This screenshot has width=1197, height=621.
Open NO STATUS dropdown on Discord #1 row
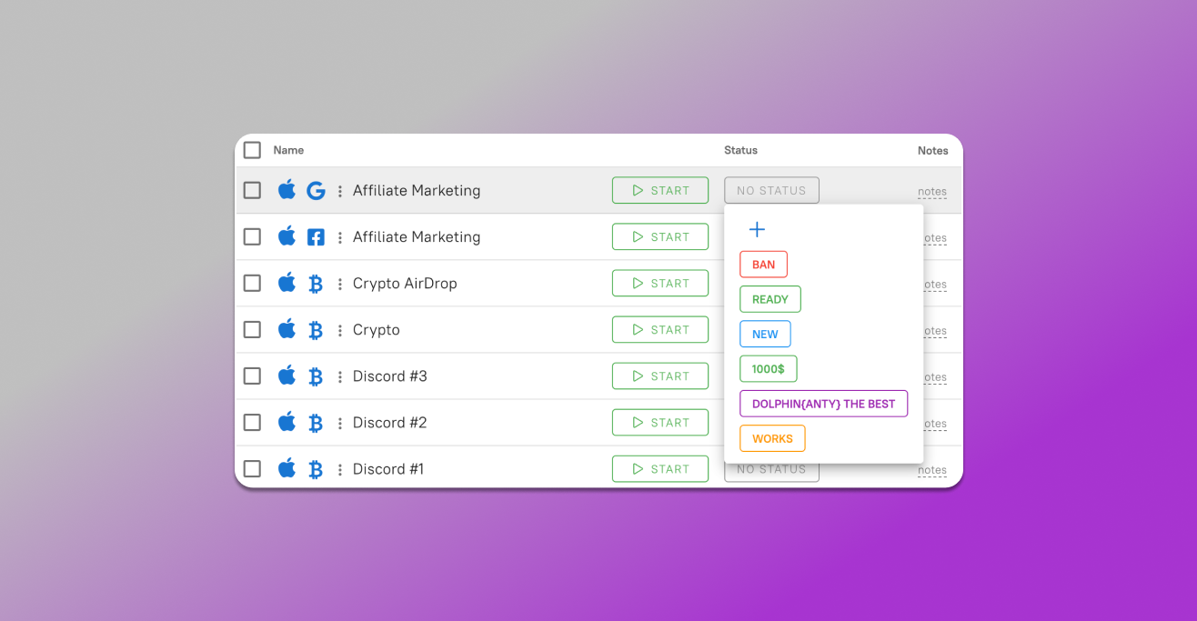(771, 471)
